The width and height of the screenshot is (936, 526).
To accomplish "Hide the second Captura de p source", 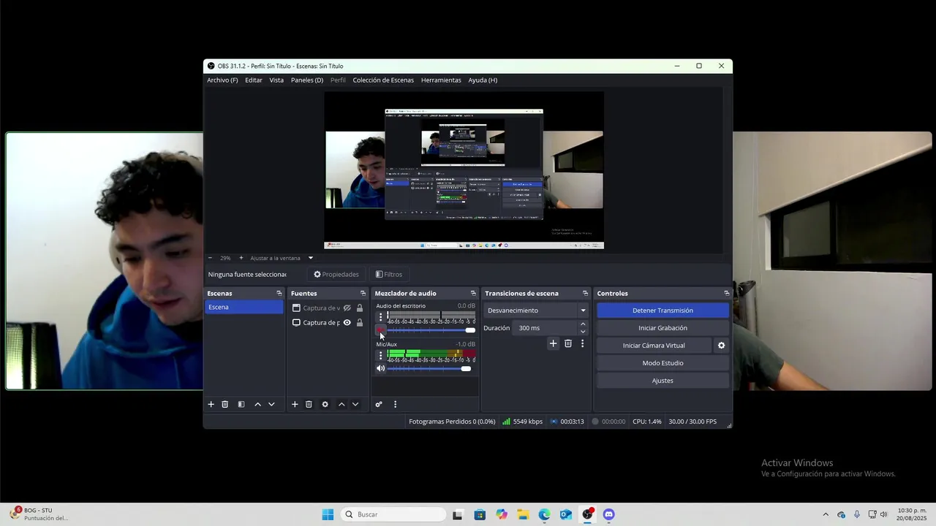I will [x=347, y=322].
